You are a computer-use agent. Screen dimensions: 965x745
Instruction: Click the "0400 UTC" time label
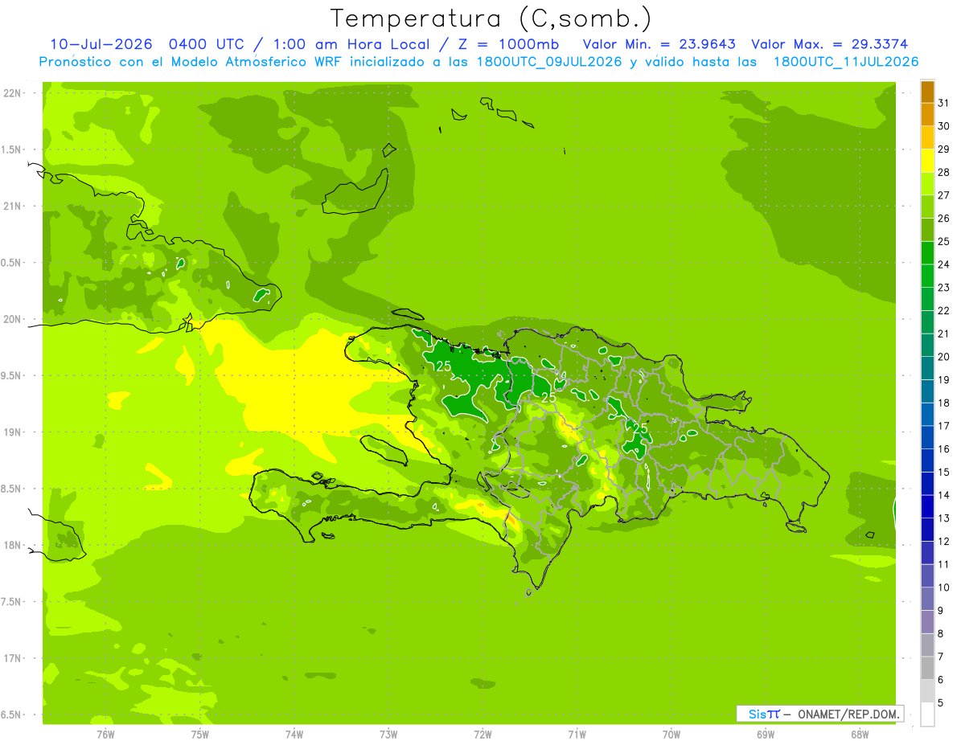[206, 44]
